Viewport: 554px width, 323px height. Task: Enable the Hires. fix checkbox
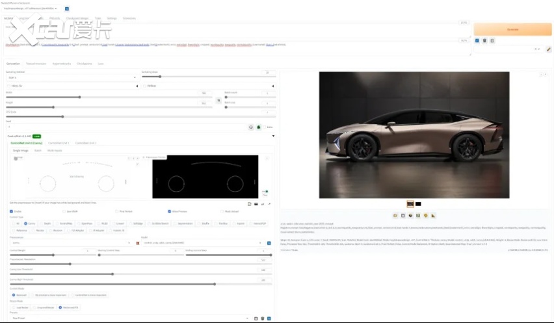[8, 86]
